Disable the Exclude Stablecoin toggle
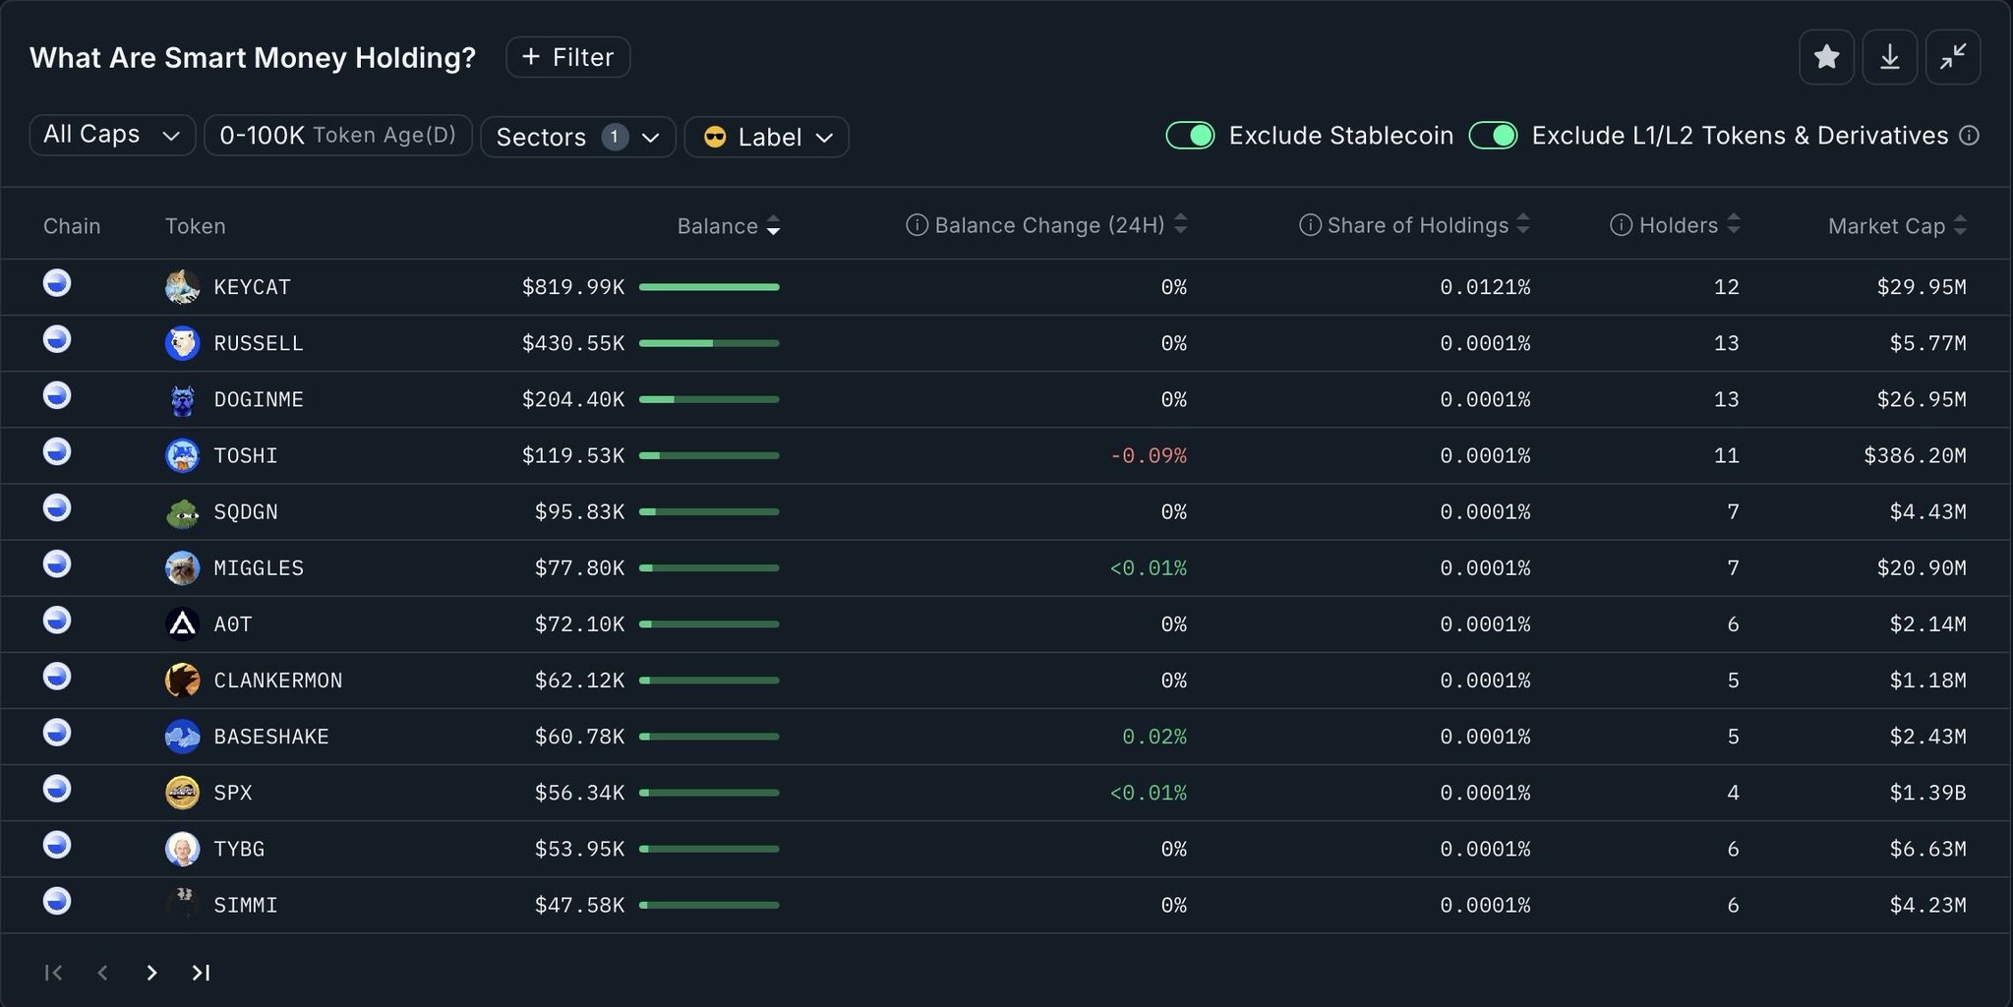 coord(1190,136)
